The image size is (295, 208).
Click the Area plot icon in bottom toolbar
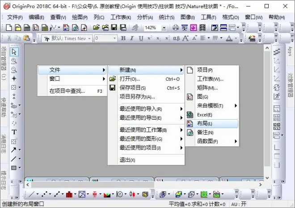point(107,195)
